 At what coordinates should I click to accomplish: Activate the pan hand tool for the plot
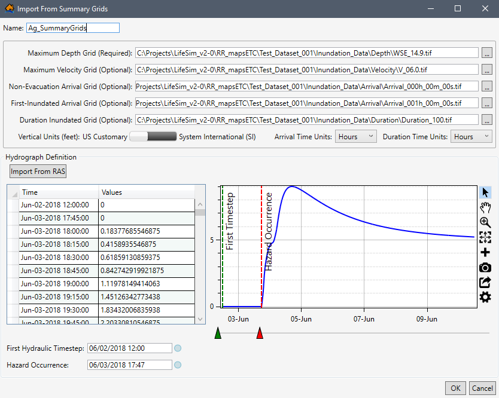(485, 207)
